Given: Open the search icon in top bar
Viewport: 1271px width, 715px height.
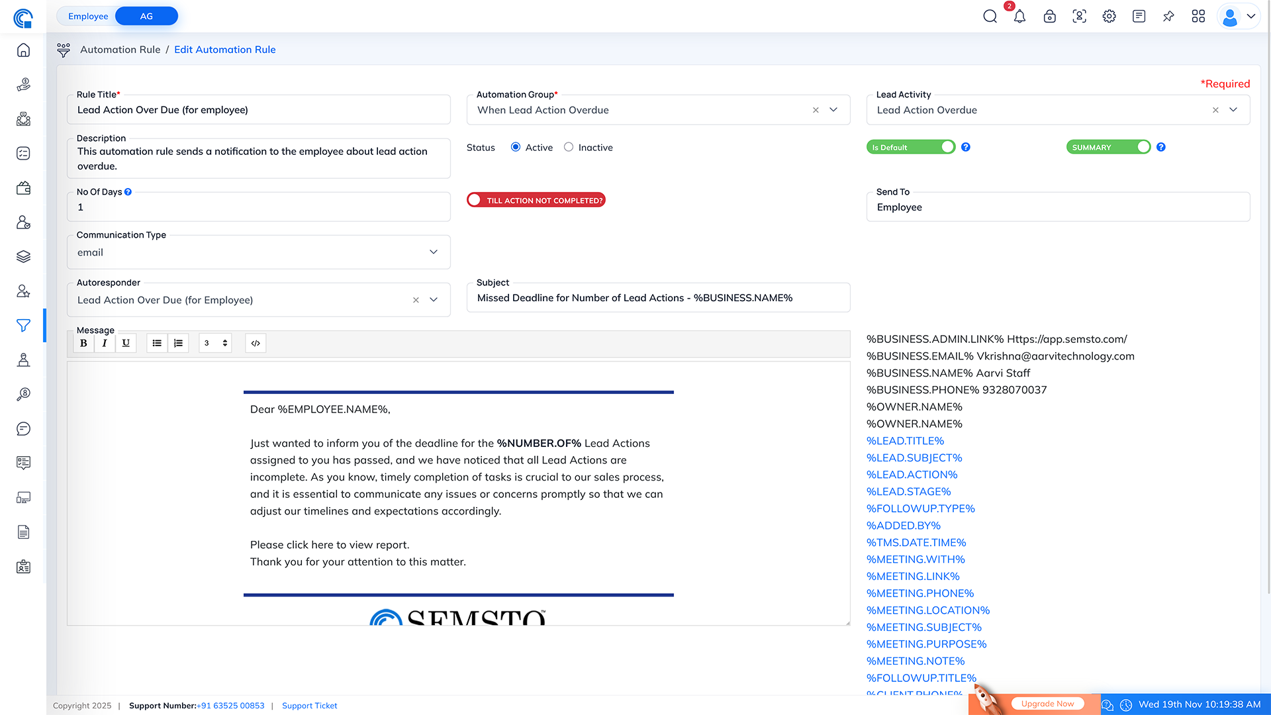Looking at the screenshot, I should coord(990,17).
